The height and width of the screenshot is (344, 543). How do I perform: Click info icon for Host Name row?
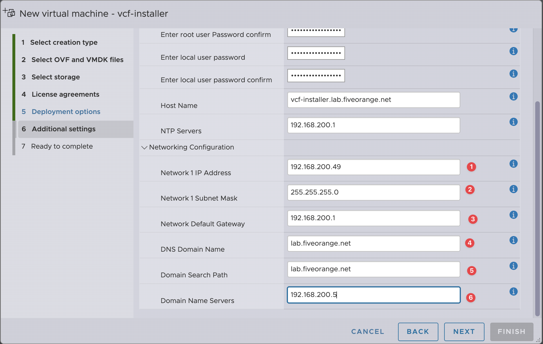(x=513, y=96)
